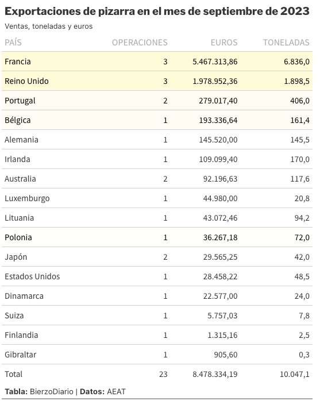Sort by the OPERACIONES column header
The image size is (320, 408).
140,43
